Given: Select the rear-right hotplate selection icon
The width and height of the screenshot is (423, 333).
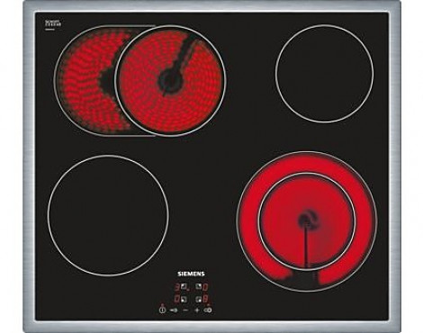Looking at the screenshot, I should click(x=199, y=286).
